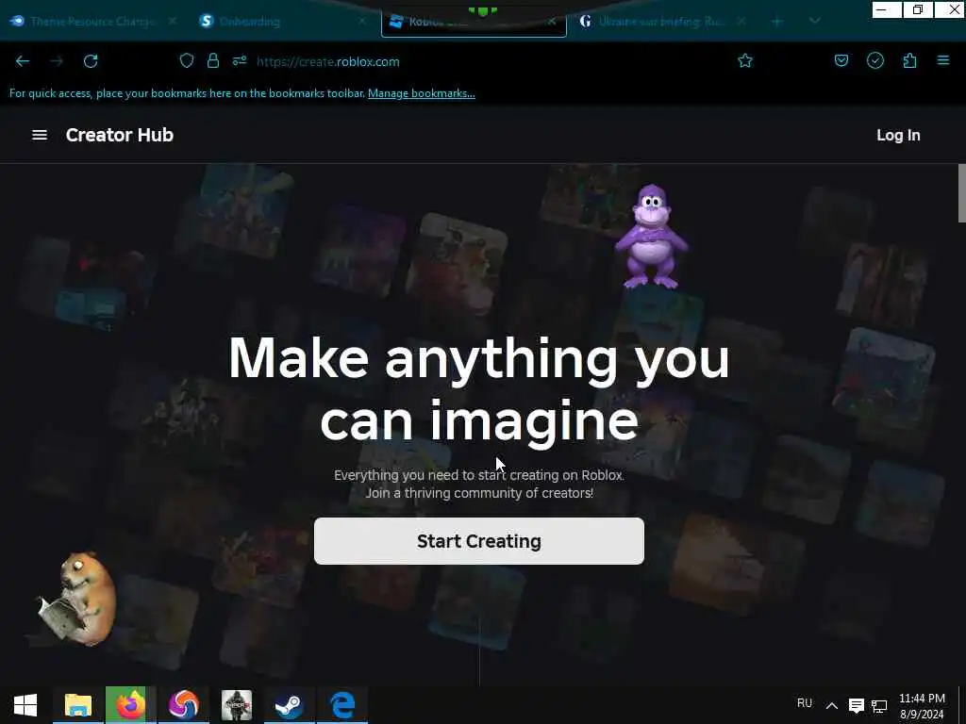
Task: Close the Ukraine war briefing tab
Action: 741,21
